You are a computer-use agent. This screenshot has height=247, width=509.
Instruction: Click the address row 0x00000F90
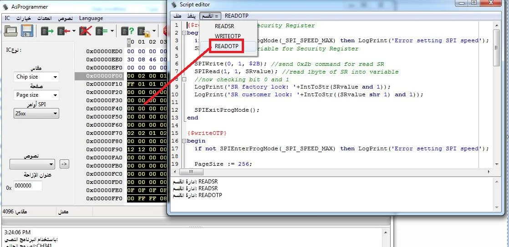coord(105,149)
